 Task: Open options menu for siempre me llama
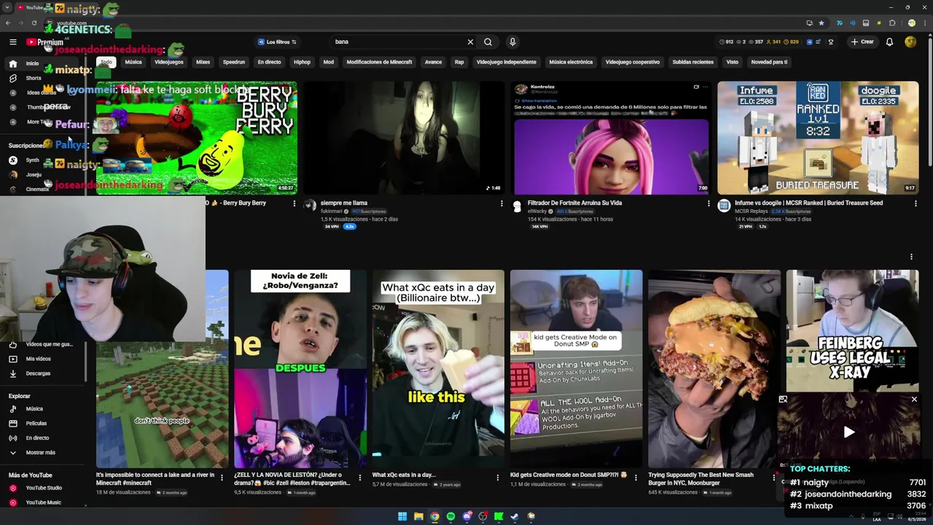tap(501, 203)
